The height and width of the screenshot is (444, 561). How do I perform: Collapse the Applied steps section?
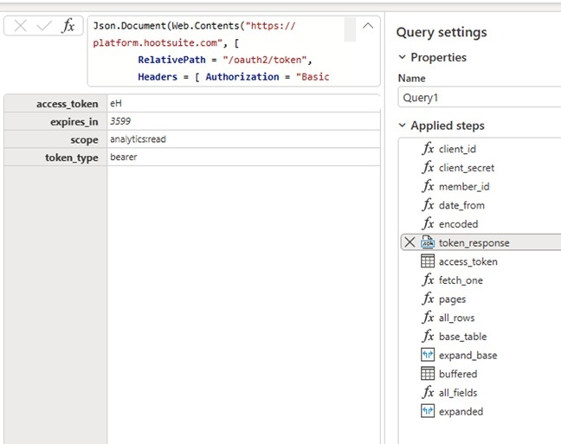tap(403, 125)
